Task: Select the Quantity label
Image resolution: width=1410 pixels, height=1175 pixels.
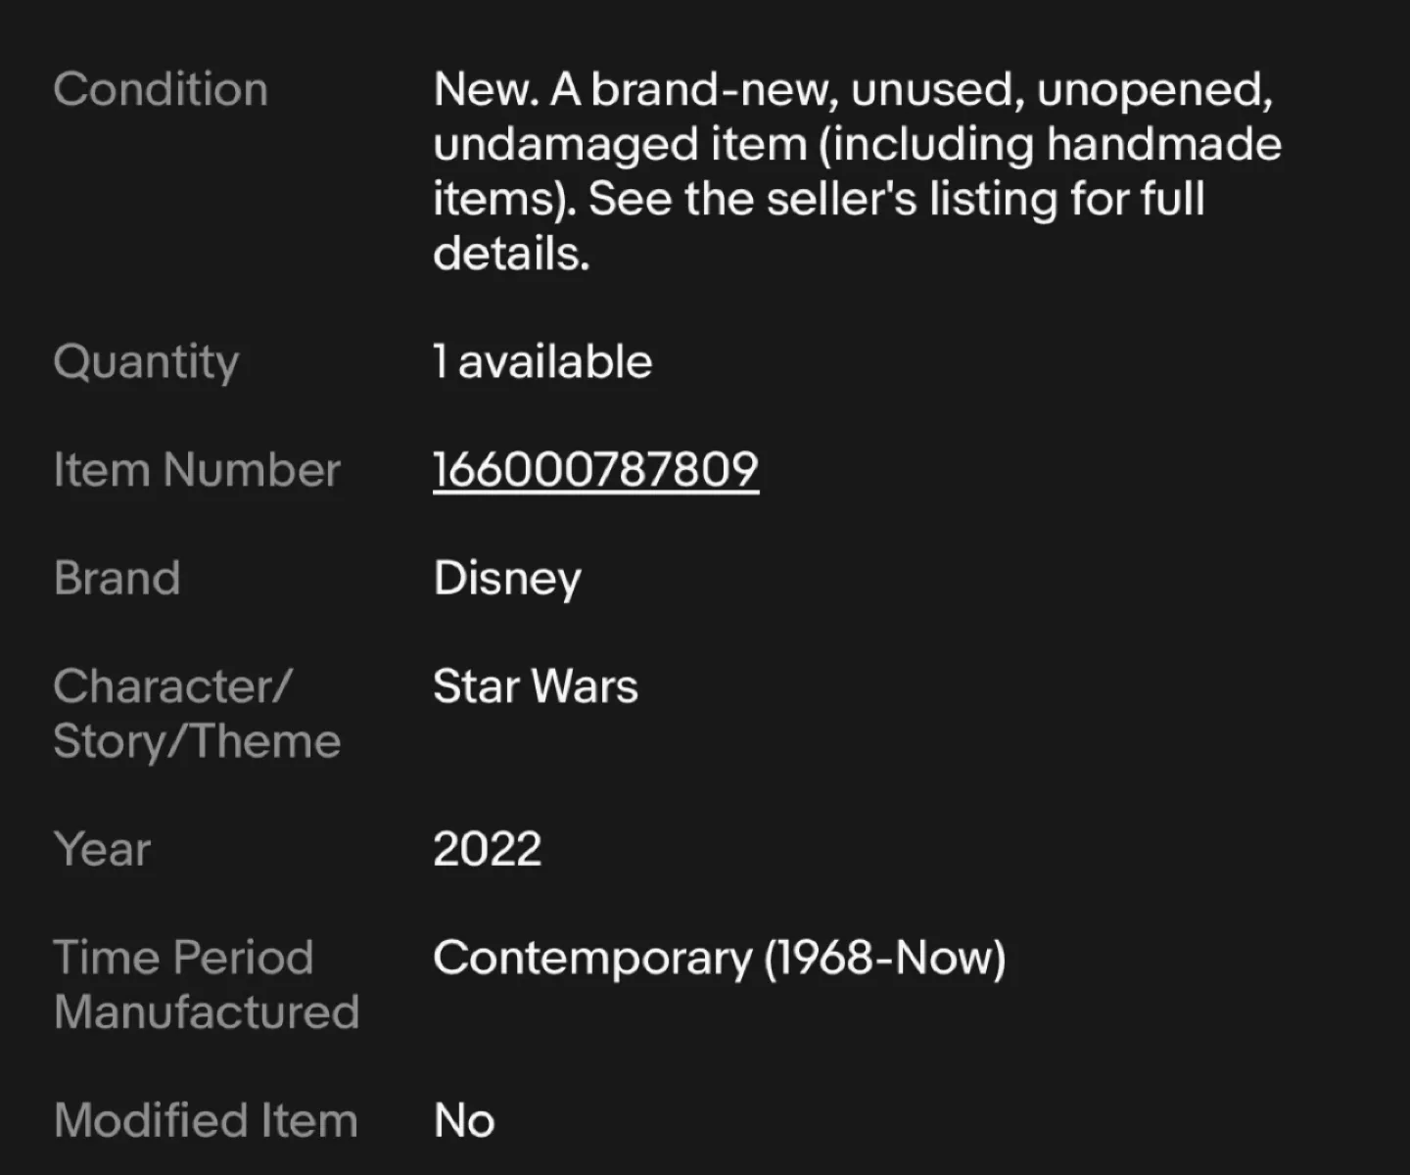Action: 146,361
